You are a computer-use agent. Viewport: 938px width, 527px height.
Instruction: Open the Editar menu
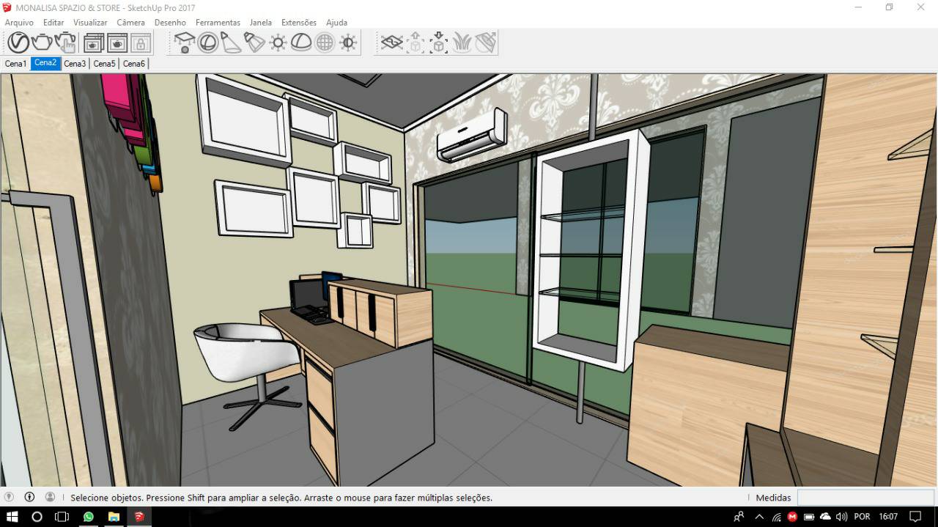click(53, 23)
